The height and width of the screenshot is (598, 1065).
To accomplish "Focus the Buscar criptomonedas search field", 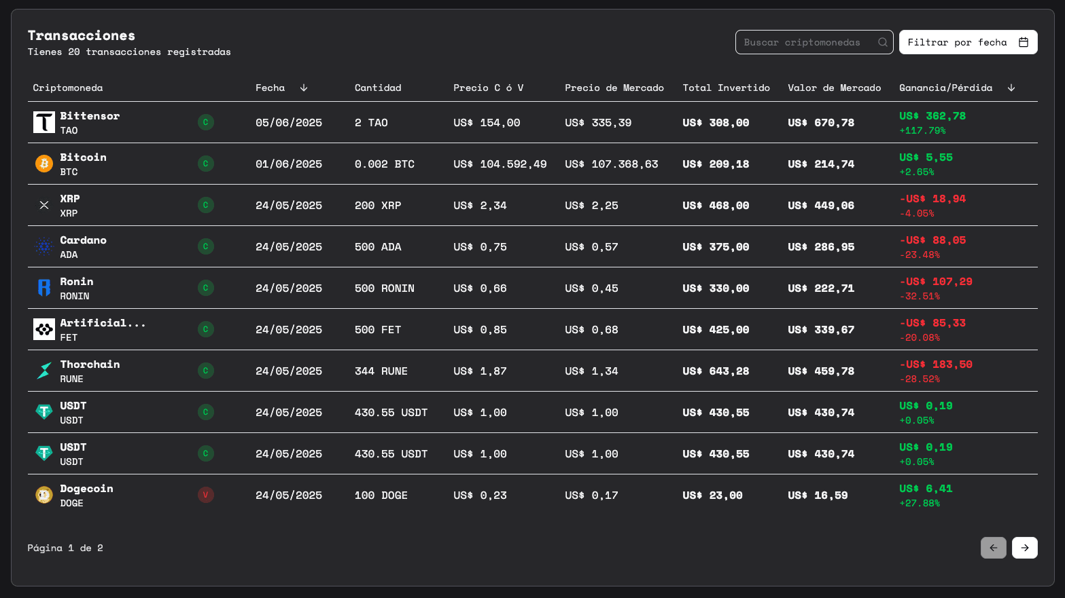I will coord(814,42).
